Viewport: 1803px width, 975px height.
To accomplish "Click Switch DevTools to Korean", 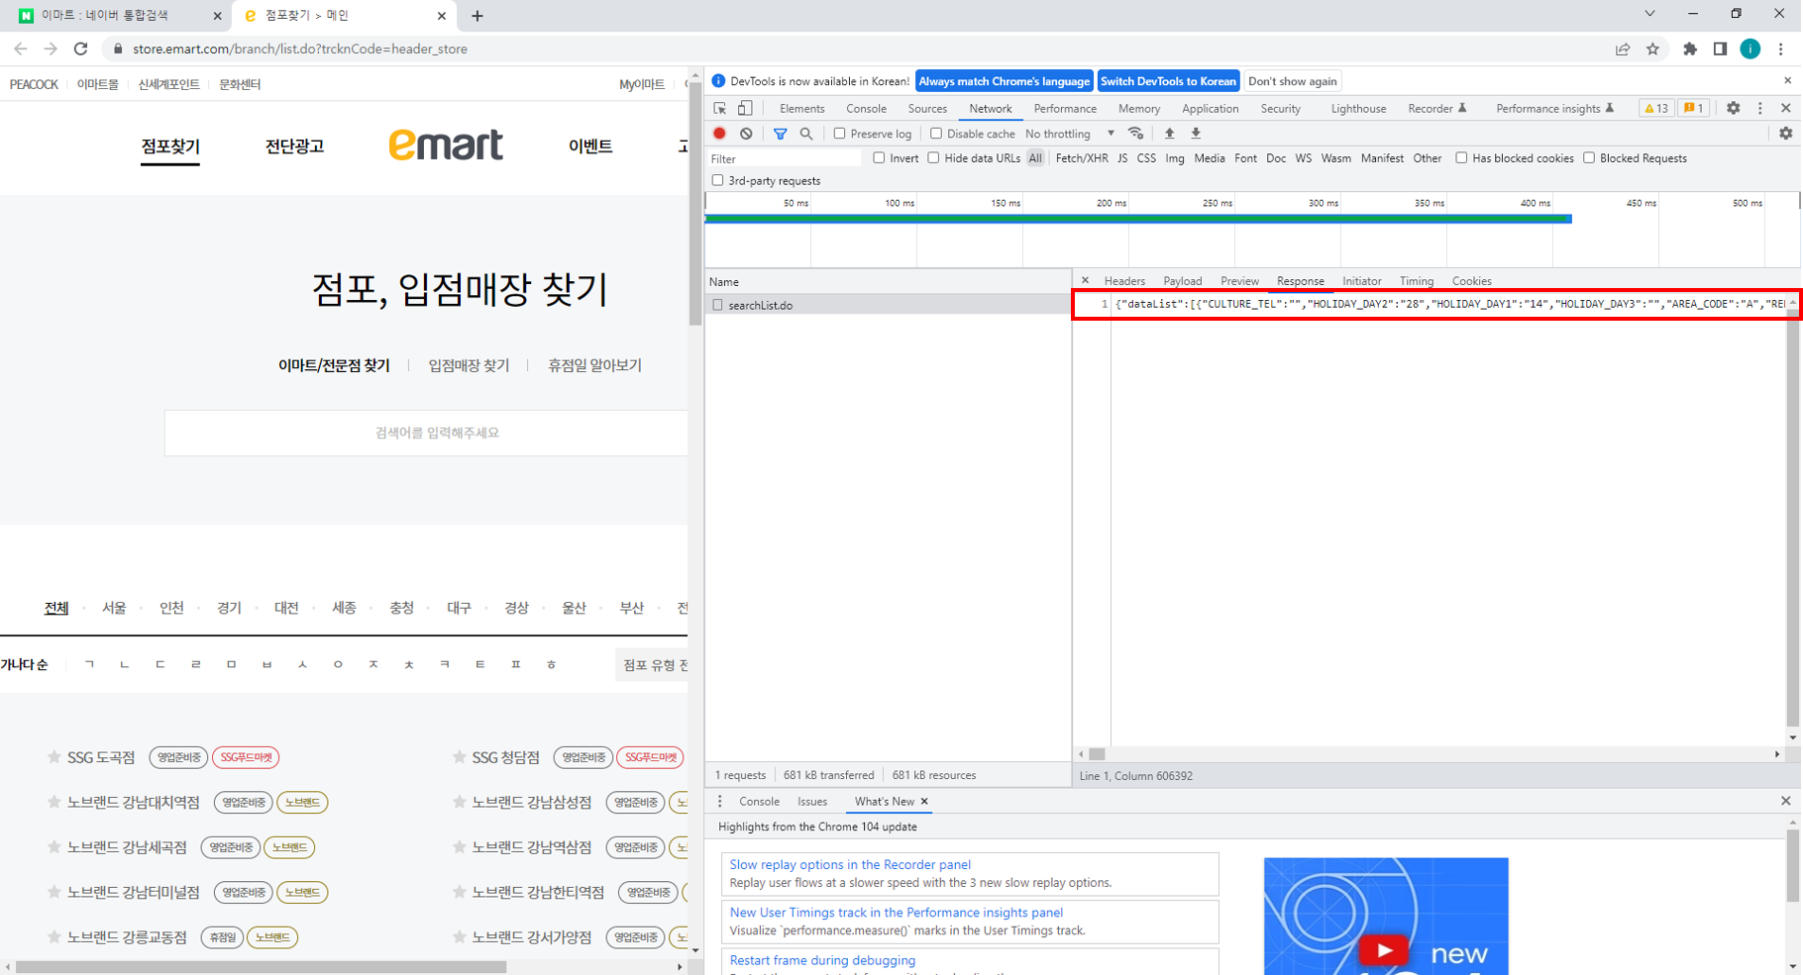I will [1168, 81].
